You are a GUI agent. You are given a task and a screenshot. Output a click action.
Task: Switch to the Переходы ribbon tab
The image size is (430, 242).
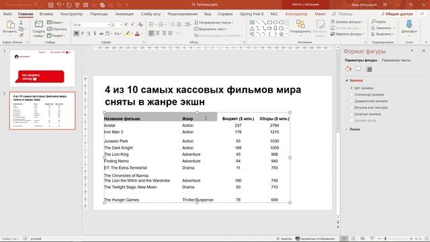click(99, 13)
